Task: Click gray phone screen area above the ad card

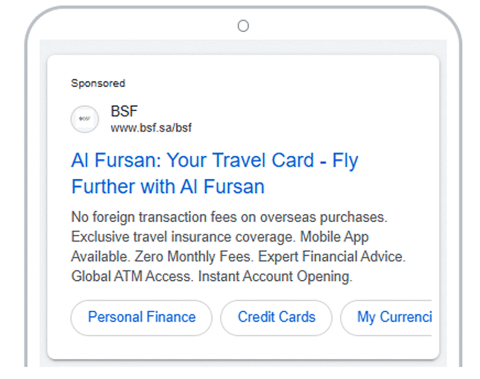Action: [x=243, y=47]
